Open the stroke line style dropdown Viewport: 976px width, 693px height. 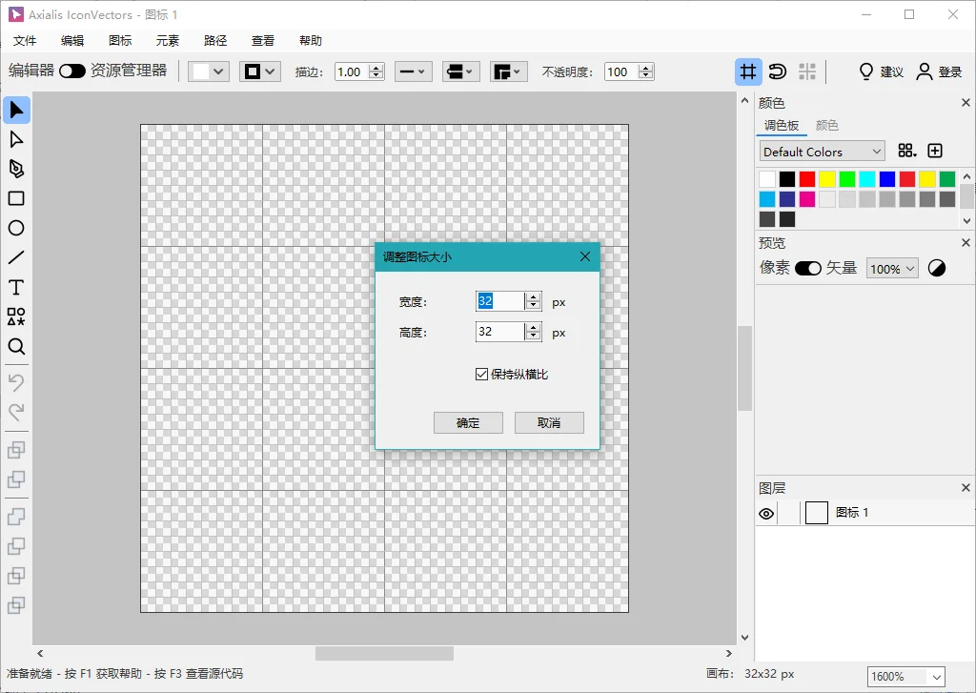click(413, 71)
